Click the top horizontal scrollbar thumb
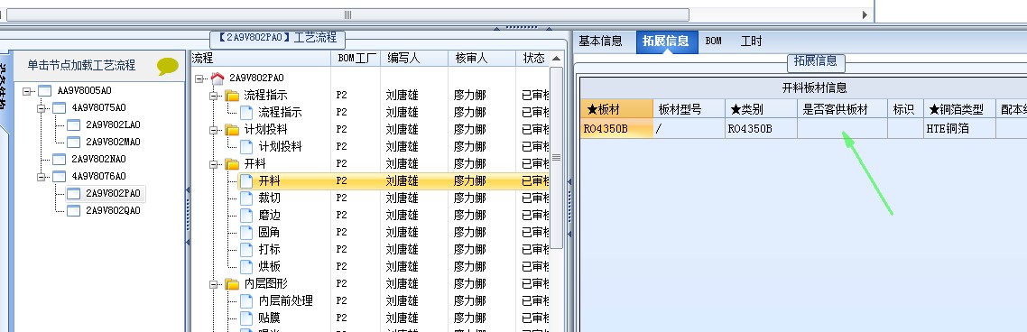This screenshot has height=332, width=1027. tap(347, 14)
